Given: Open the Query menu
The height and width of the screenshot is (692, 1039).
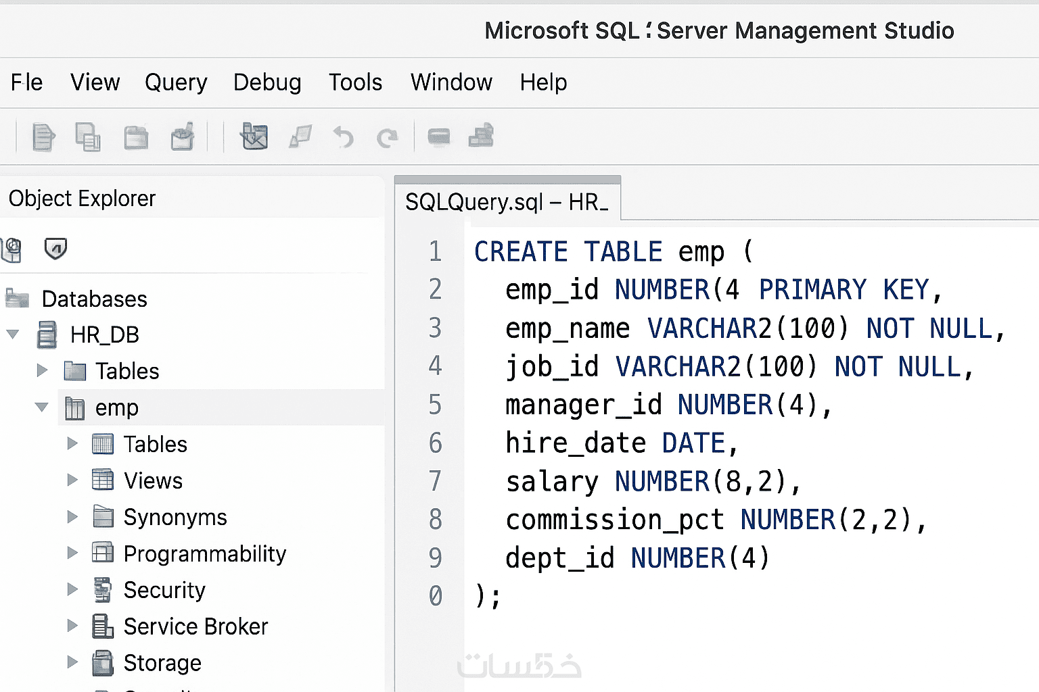Looking at the screenshot, I should pos(176,82).
